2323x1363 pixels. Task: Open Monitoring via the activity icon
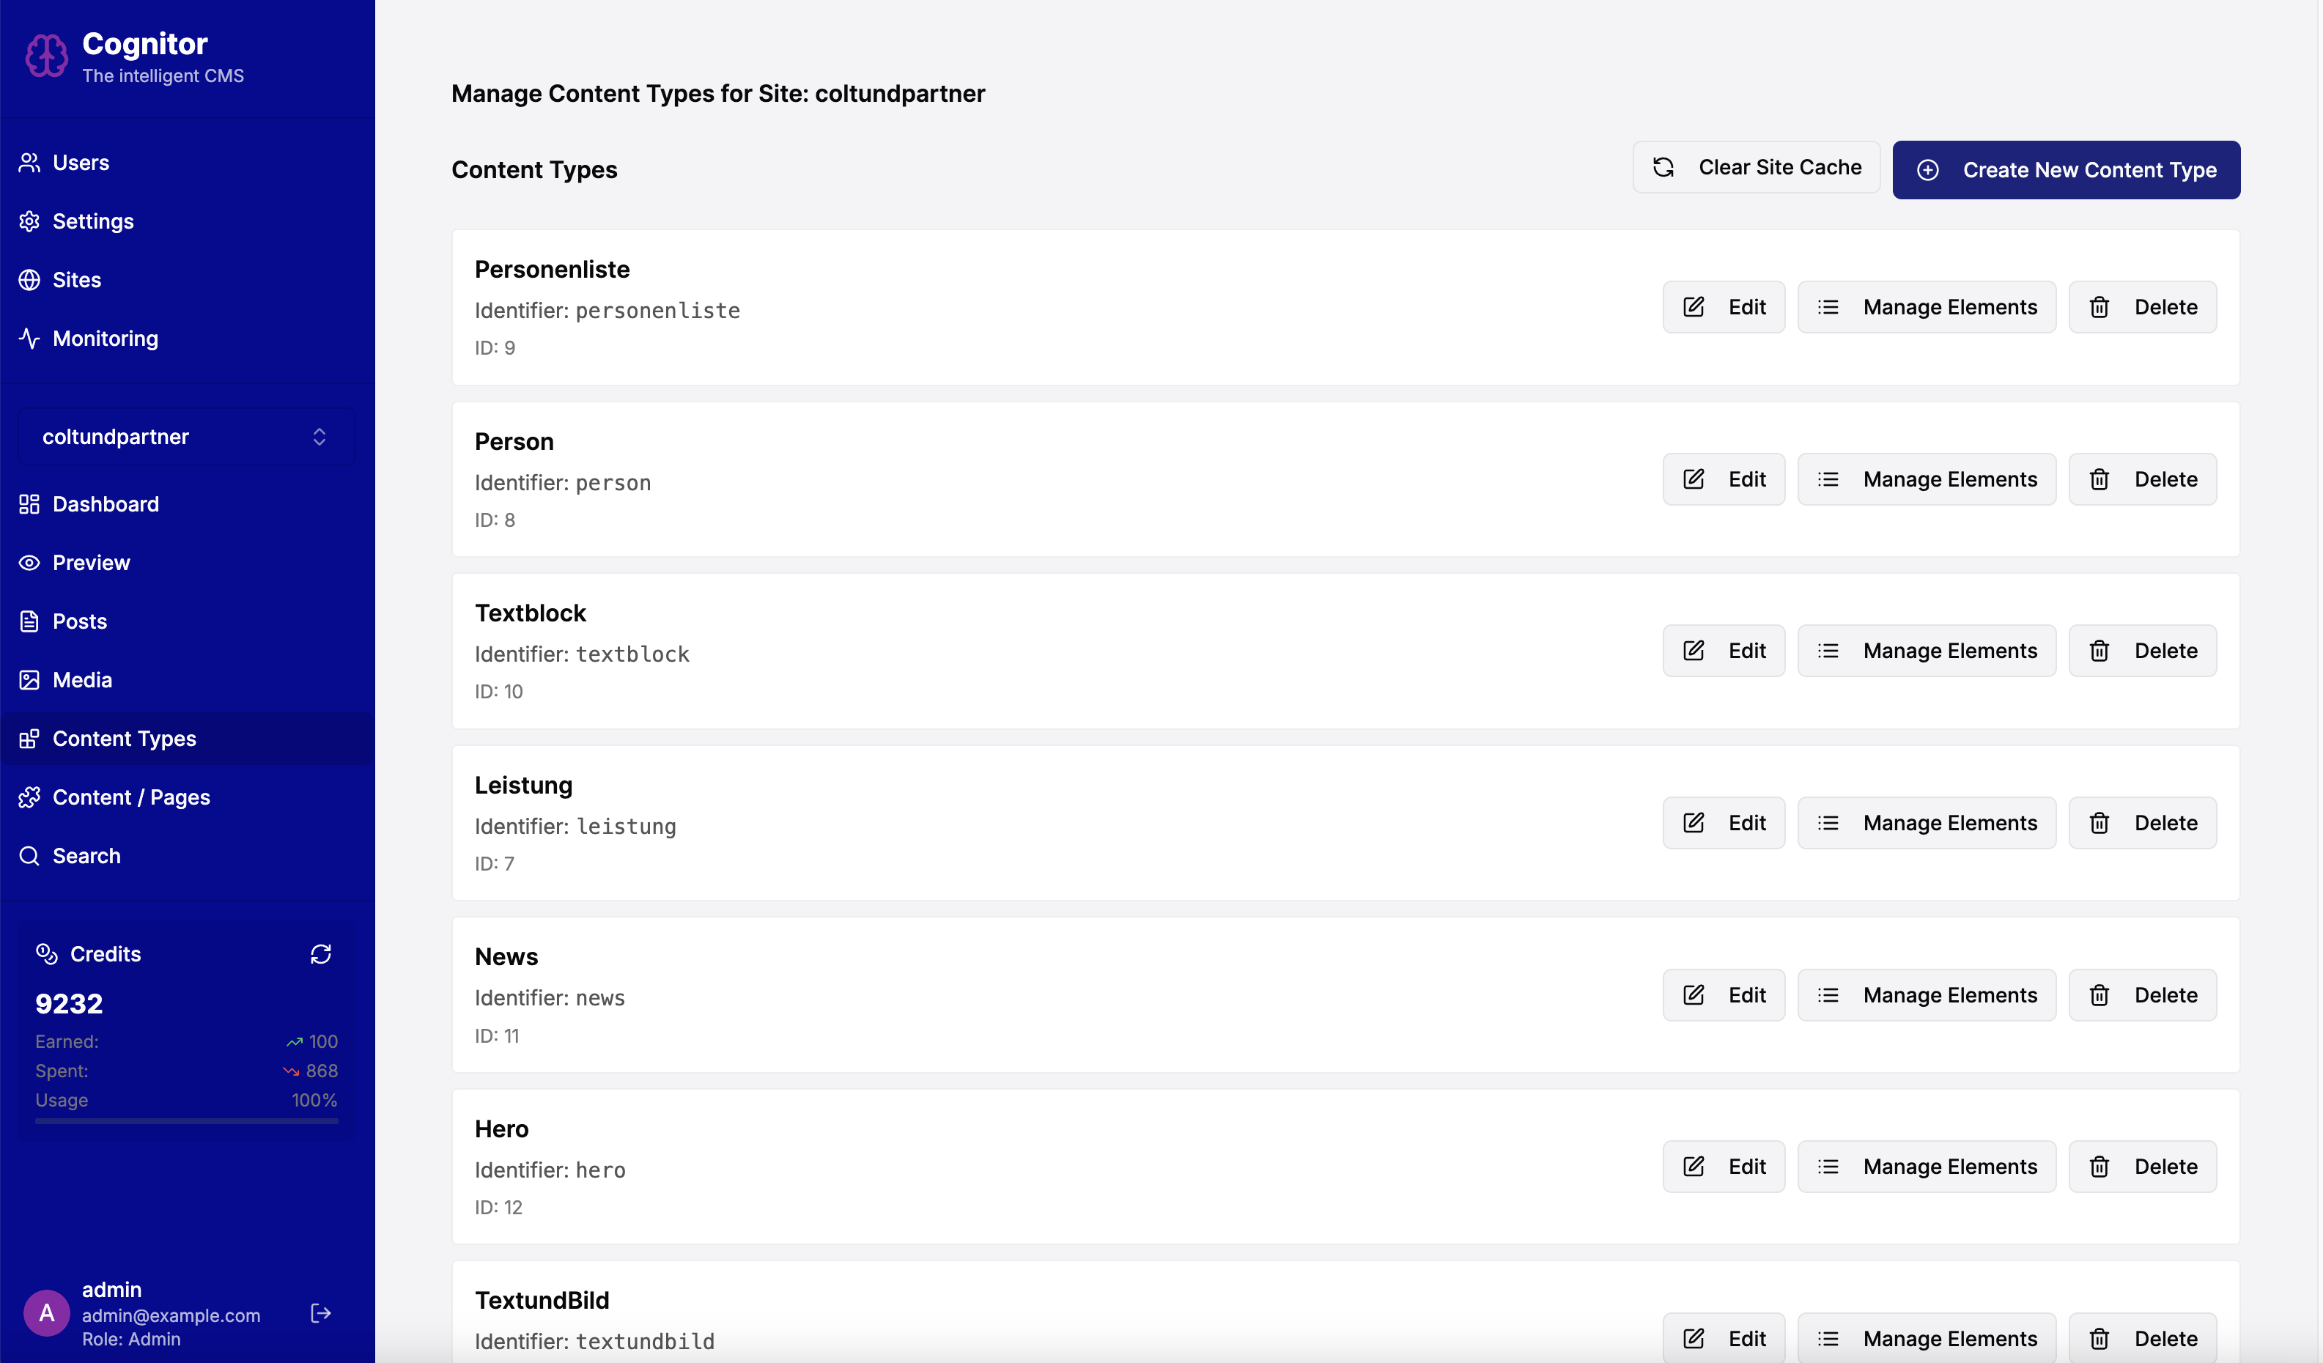pos(28,339)
